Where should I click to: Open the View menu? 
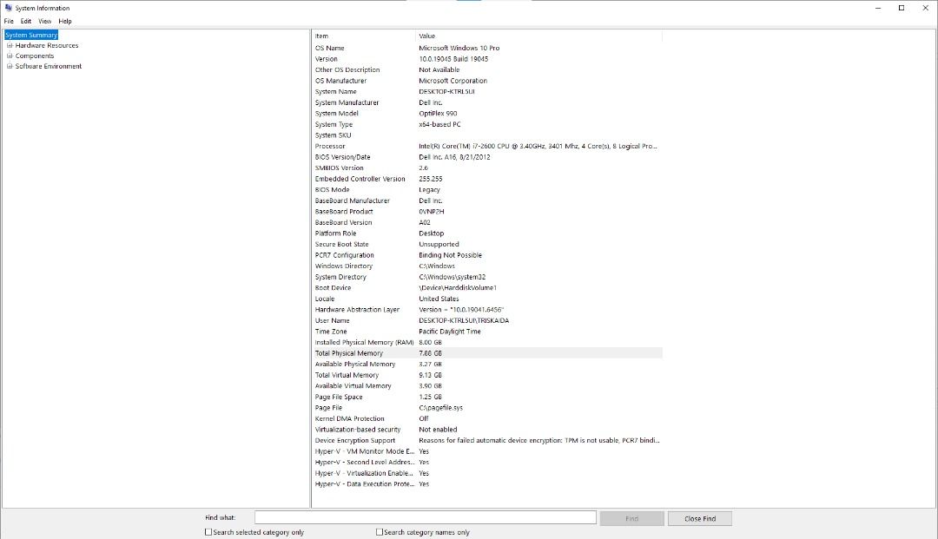tap(45, 21)
